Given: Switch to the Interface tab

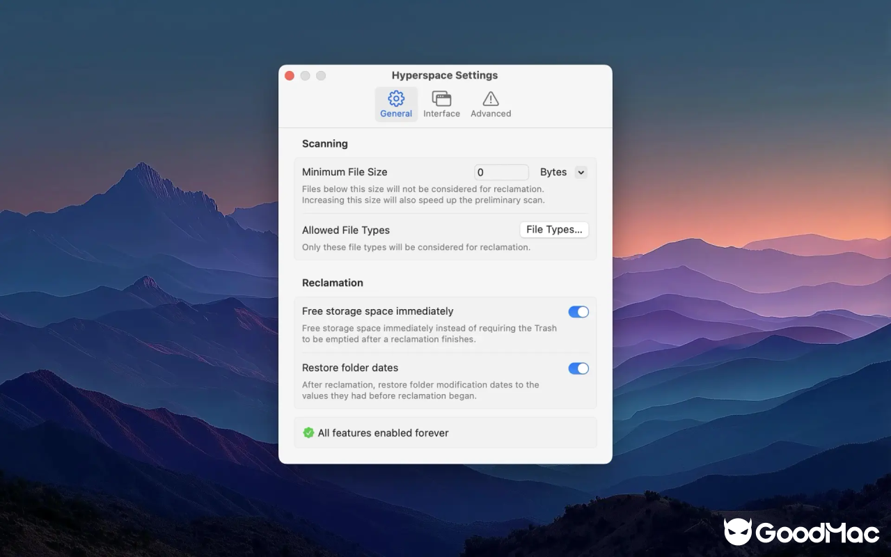Looking at the screenshot, I should 441,104.
